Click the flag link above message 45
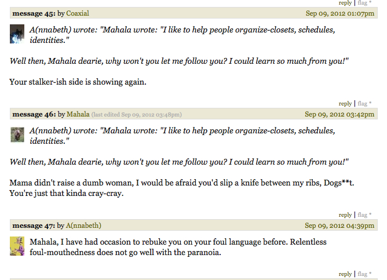Screen dimensions: 387x280 (x=363, y=3)
